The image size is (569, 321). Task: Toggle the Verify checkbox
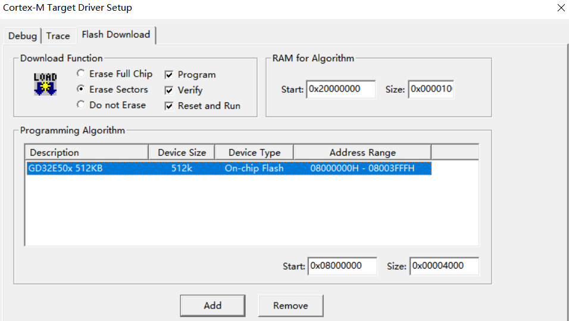pyautogui.click(x=169, y=90)
